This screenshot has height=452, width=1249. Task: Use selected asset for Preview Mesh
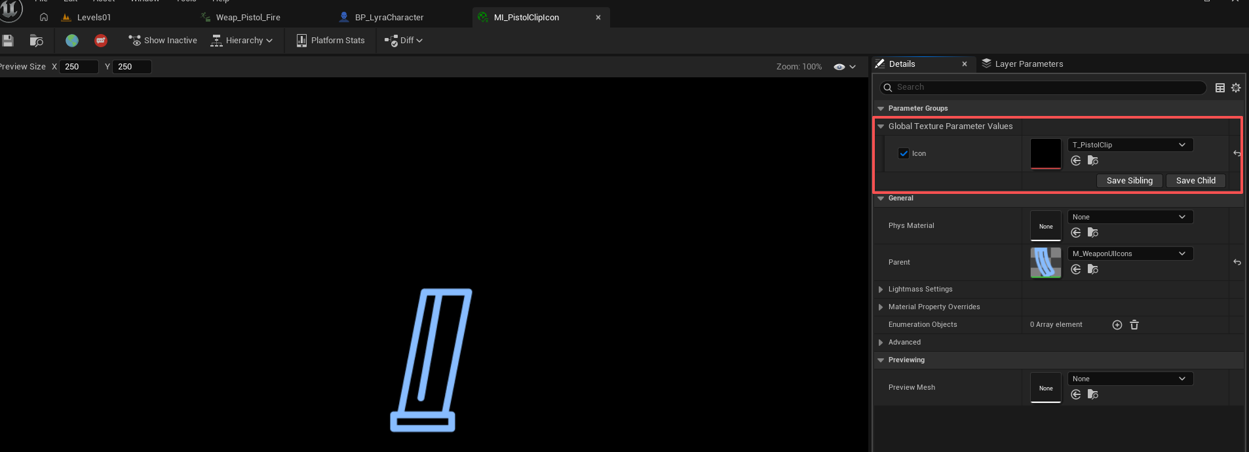[1076, 394]
